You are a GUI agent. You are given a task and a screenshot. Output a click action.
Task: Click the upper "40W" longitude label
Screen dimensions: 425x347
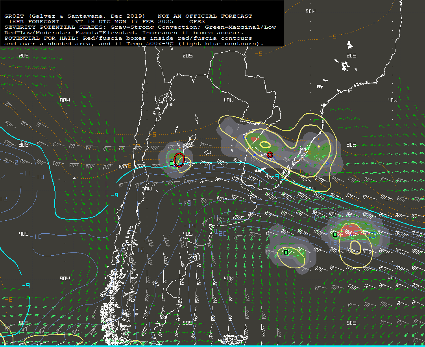coord(392,100)
